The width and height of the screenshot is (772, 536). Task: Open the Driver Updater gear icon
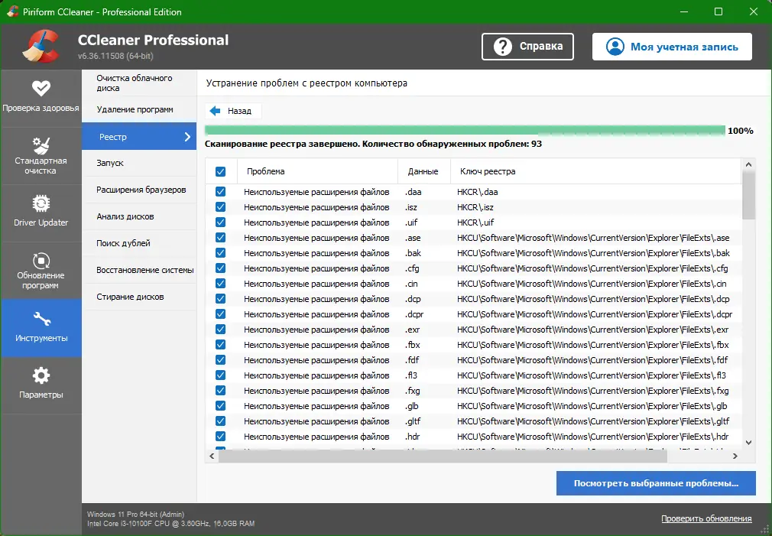coord(41,203)
